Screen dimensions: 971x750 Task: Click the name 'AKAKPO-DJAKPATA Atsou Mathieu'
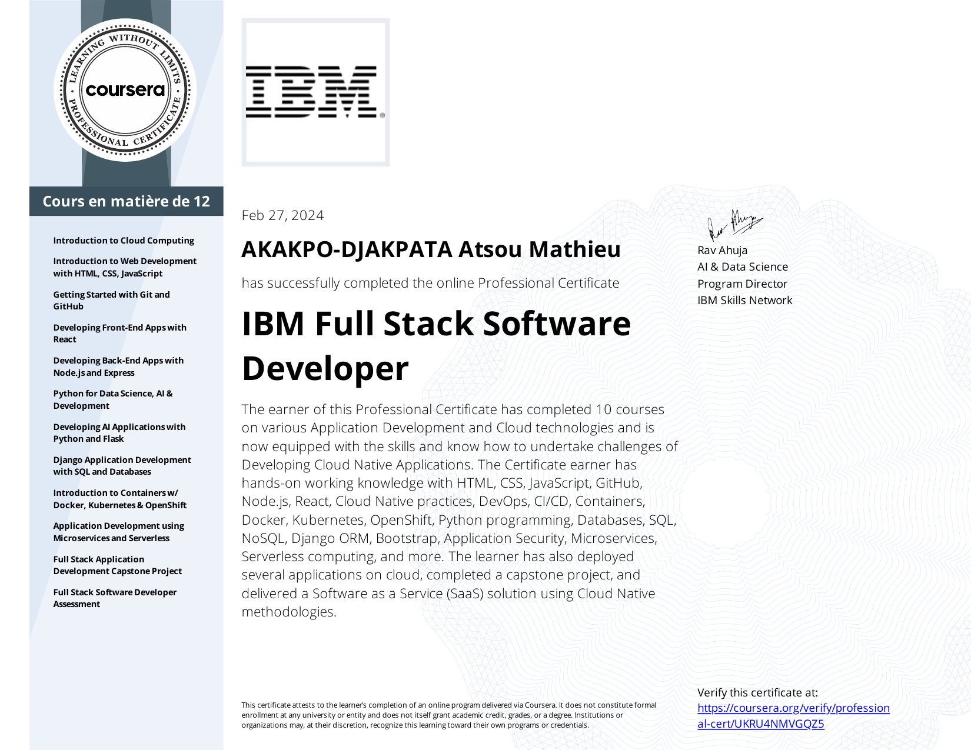[x=431, y=249]
